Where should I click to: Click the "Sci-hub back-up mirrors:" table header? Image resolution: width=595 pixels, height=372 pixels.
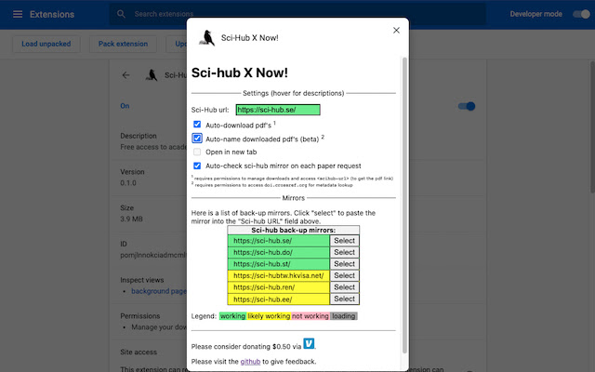(x=294, y=230)
